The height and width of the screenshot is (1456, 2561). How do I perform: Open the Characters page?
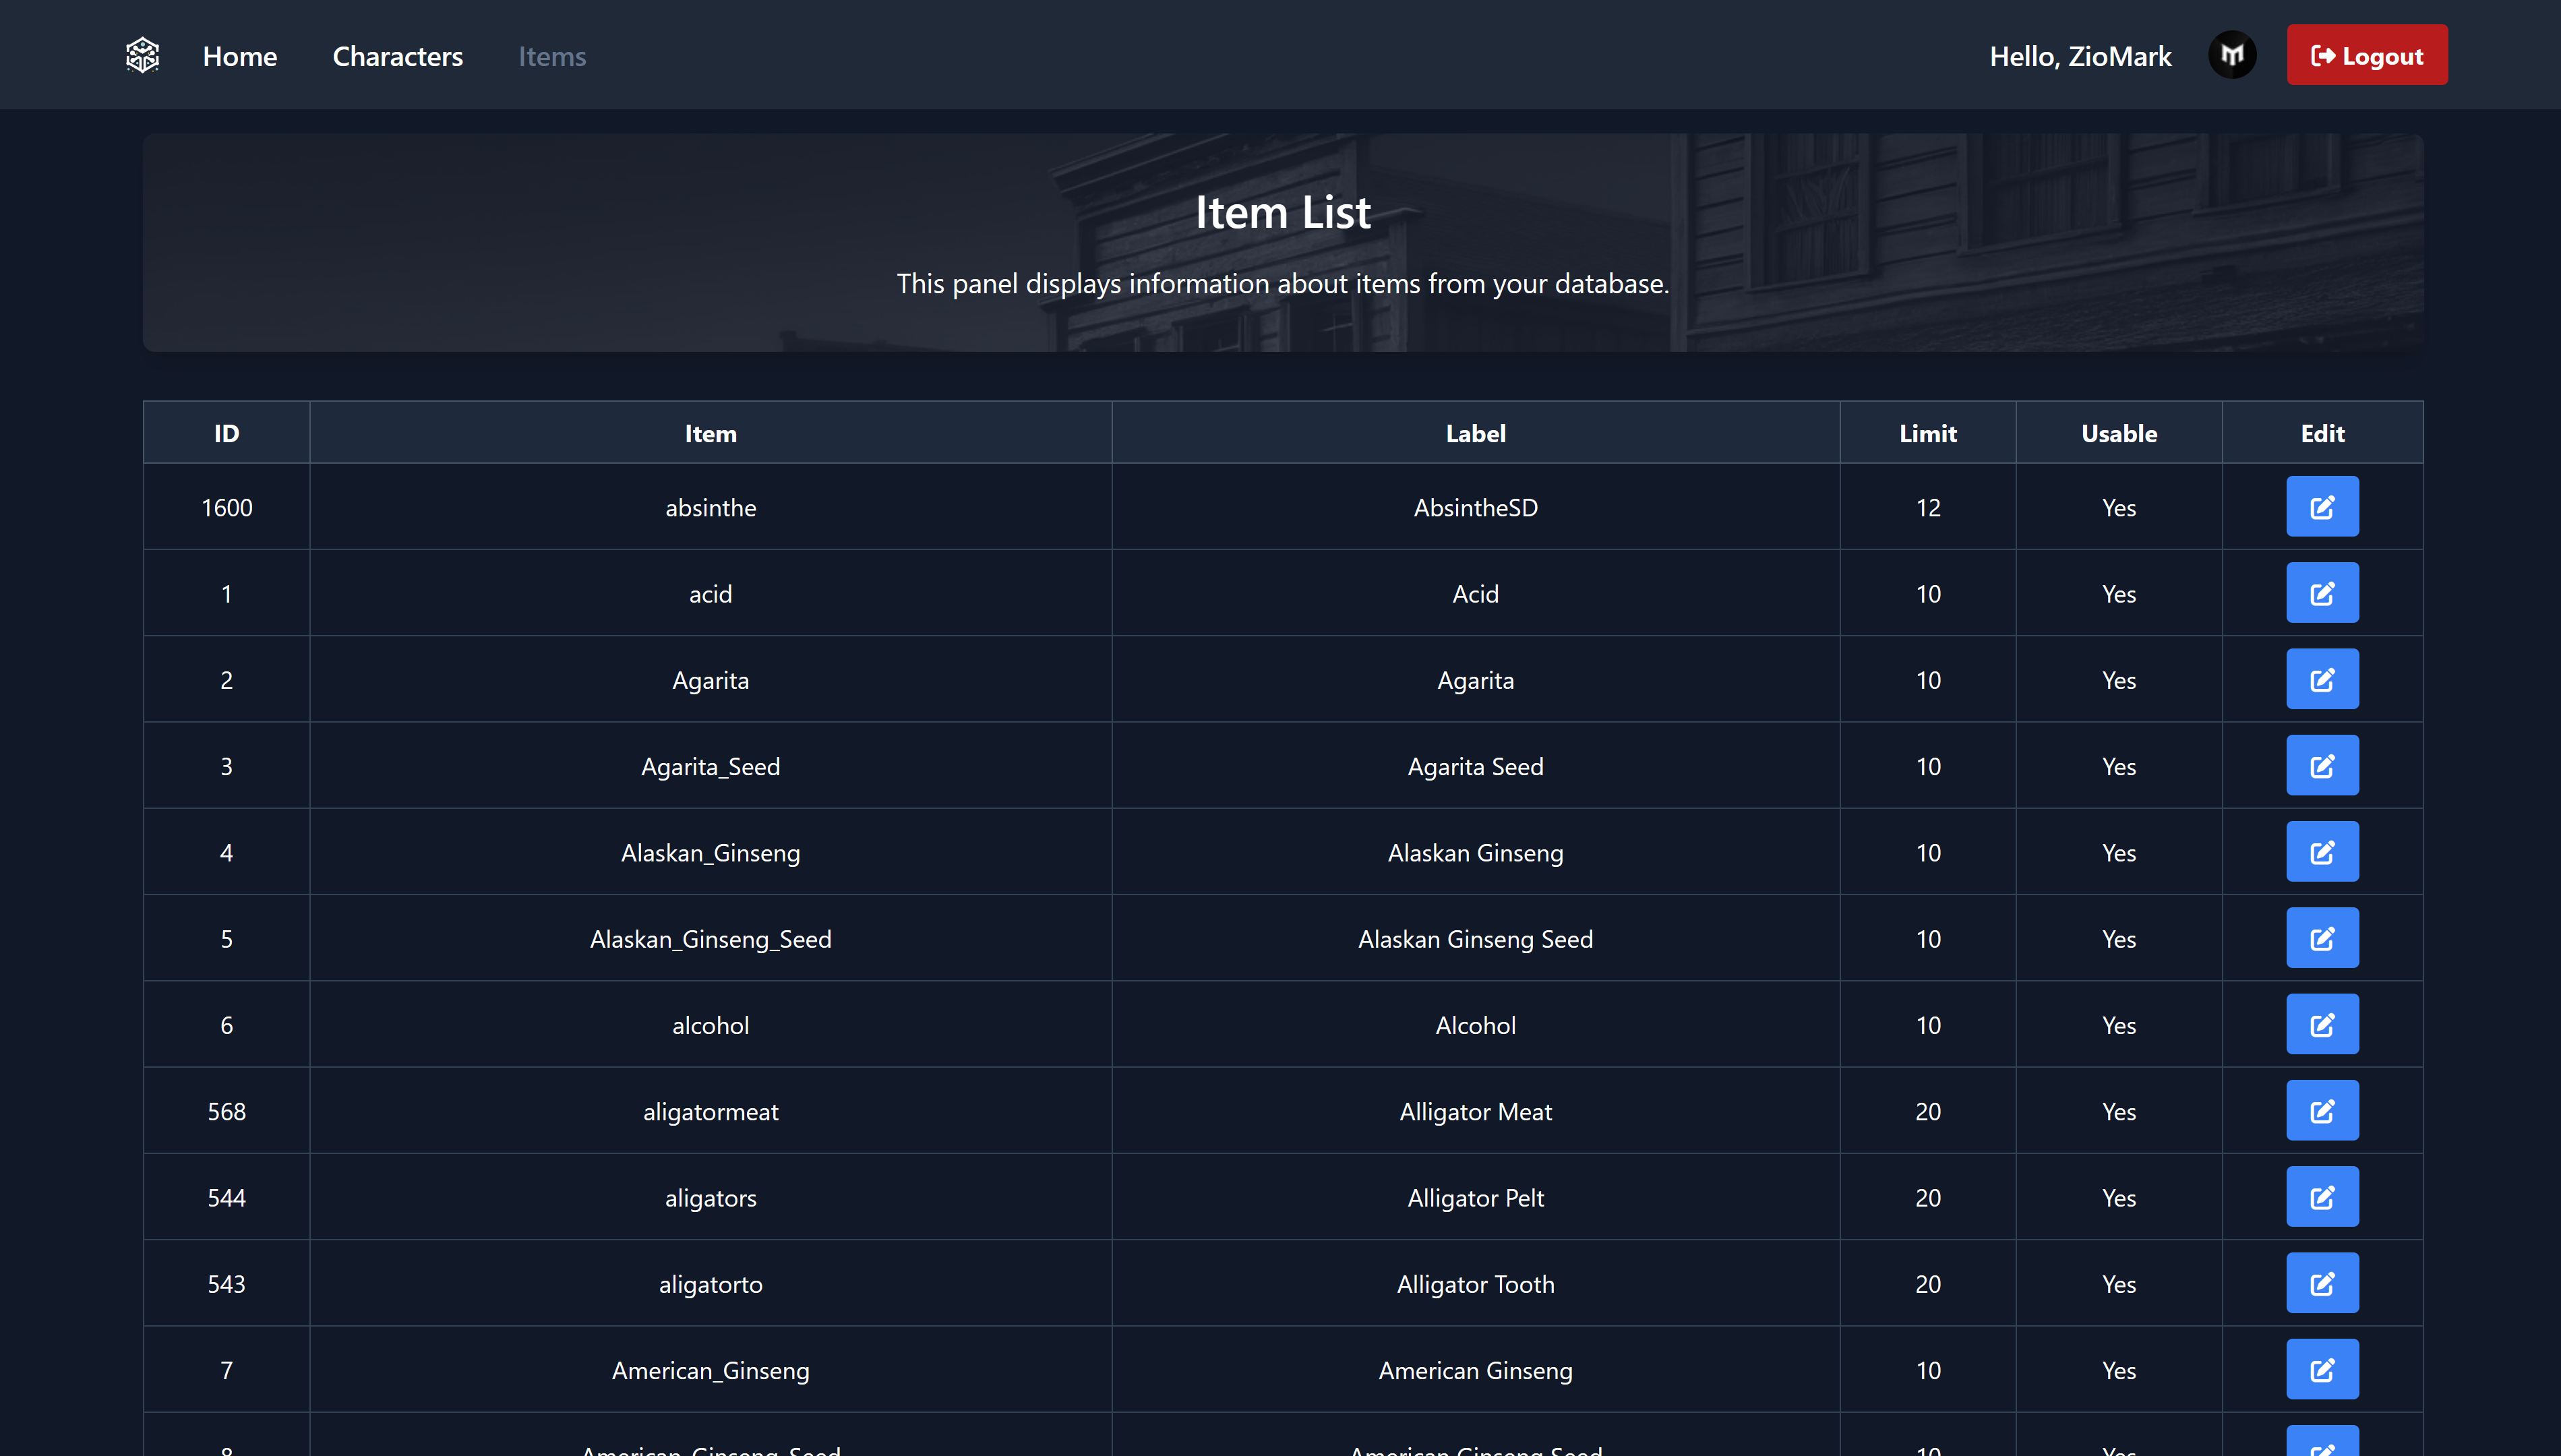click(397, 56)
